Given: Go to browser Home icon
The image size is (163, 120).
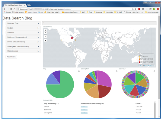Looking at the screenshot, I should 14,9.
